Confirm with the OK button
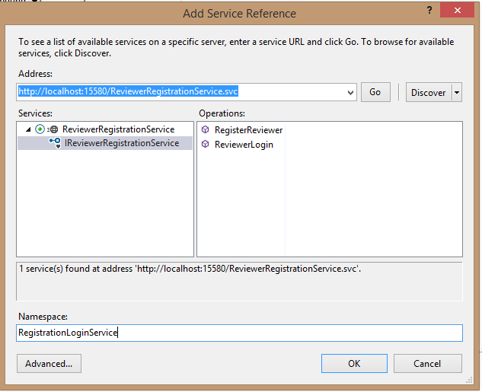482x392 pixels. pyautogui.click(x=354, y=363)
